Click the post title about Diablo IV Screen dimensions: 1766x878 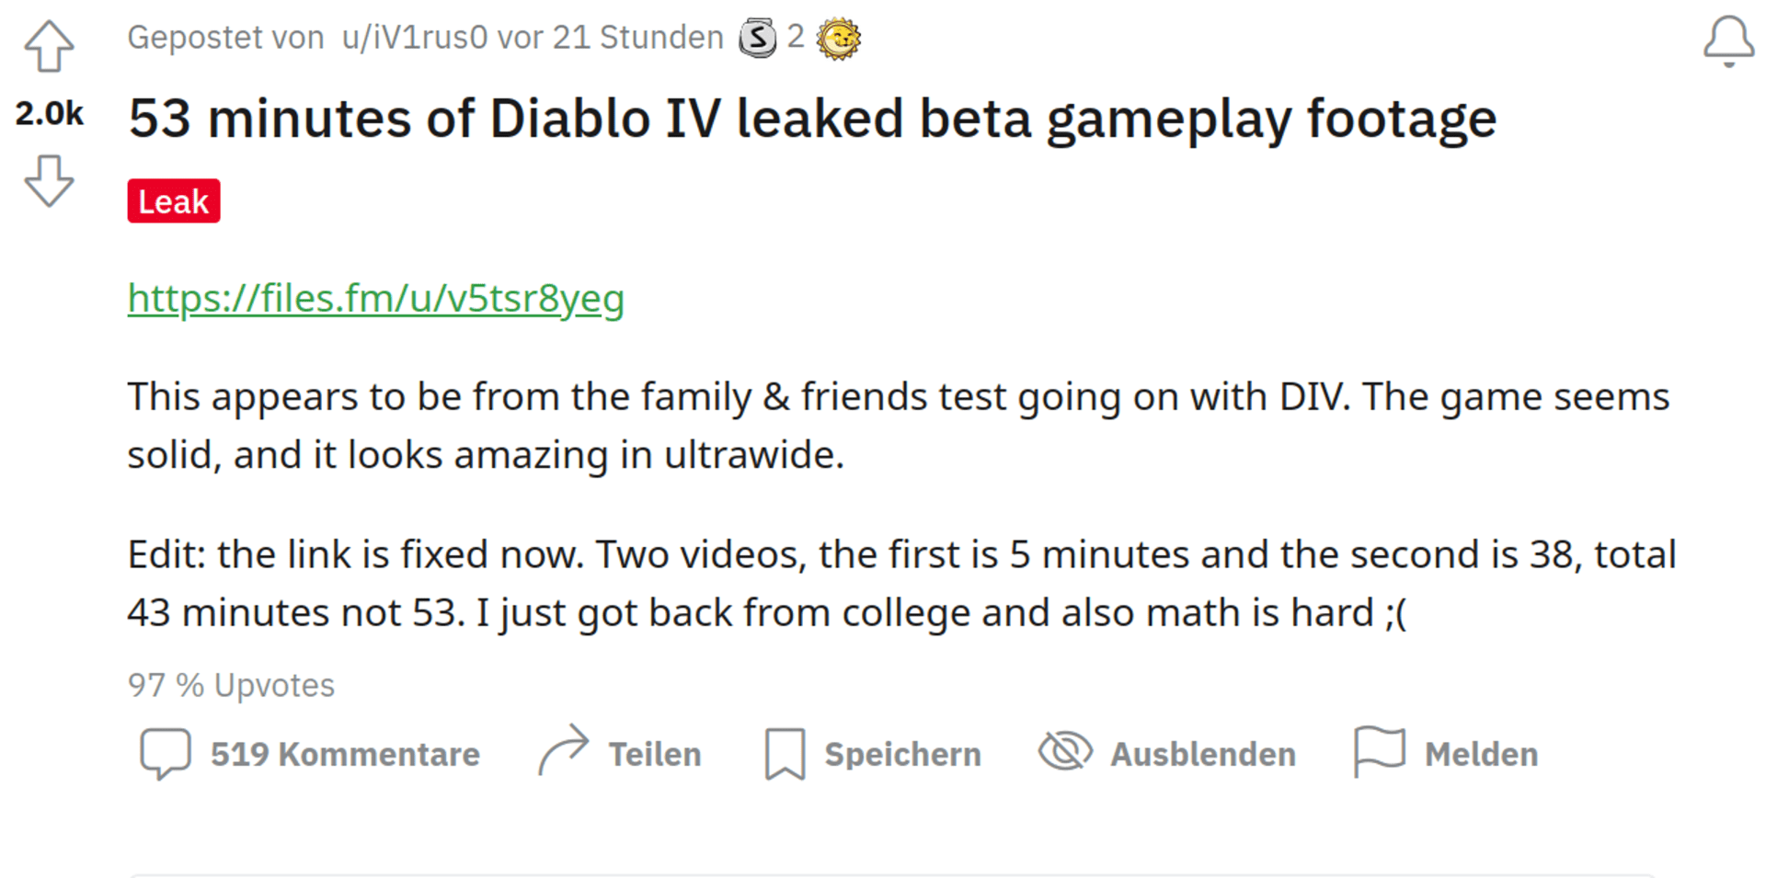coord(812,120)
